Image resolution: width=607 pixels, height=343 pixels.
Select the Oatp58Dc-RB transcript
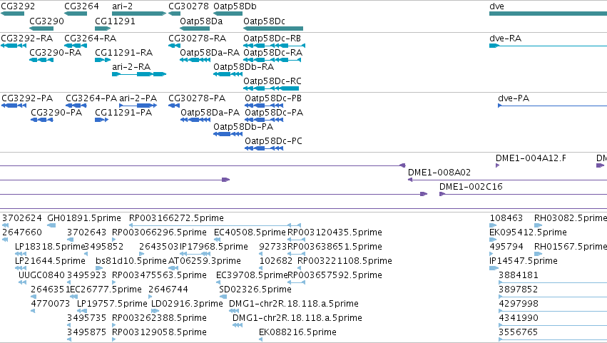(274, 46)
